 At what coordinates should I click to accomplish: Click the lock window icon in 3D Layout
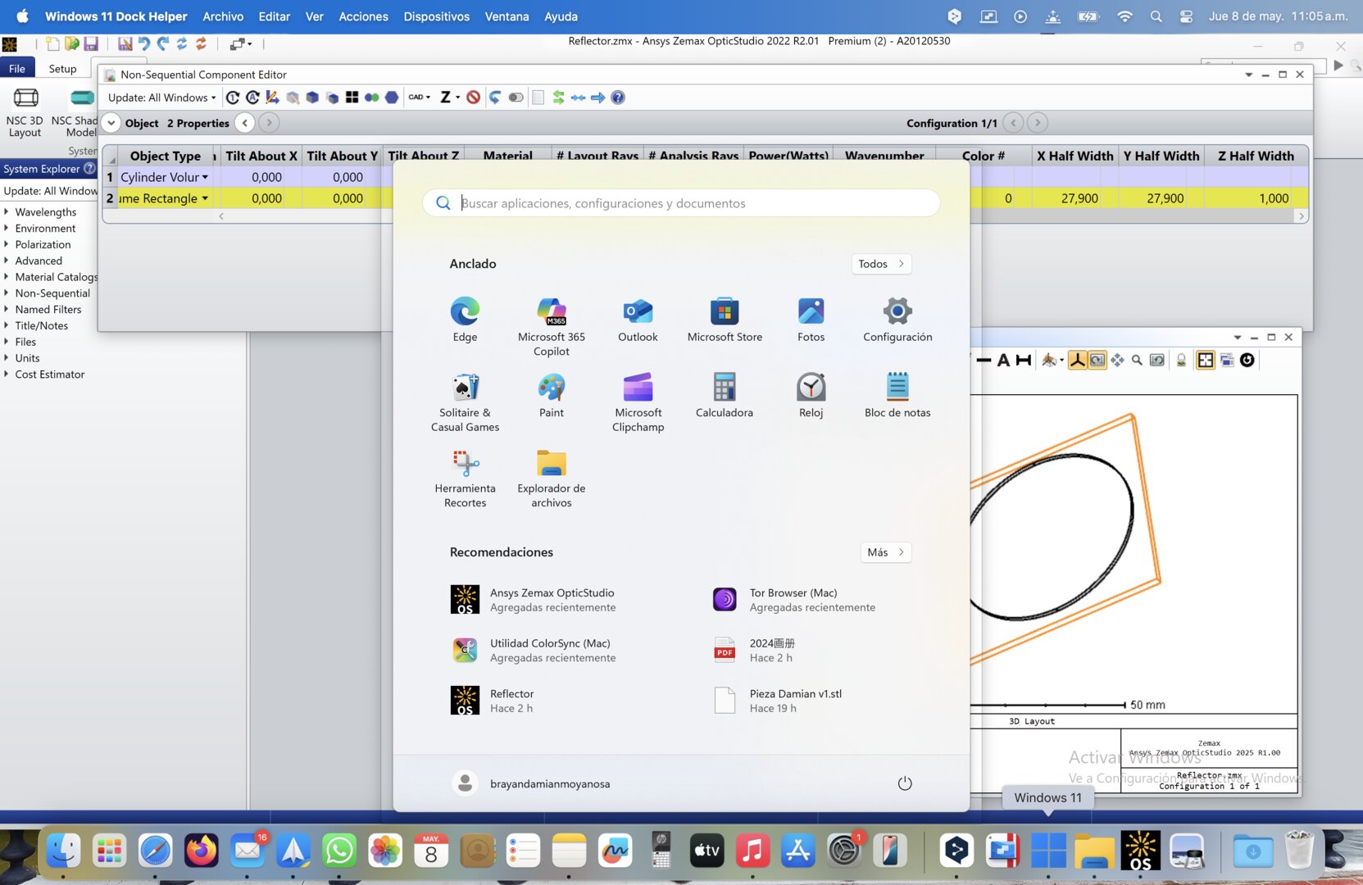1181,360
